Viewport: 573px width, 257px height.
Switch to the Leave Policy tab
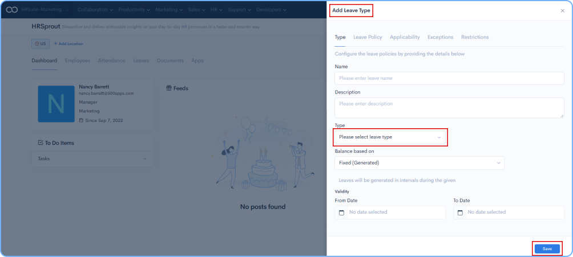368,37
